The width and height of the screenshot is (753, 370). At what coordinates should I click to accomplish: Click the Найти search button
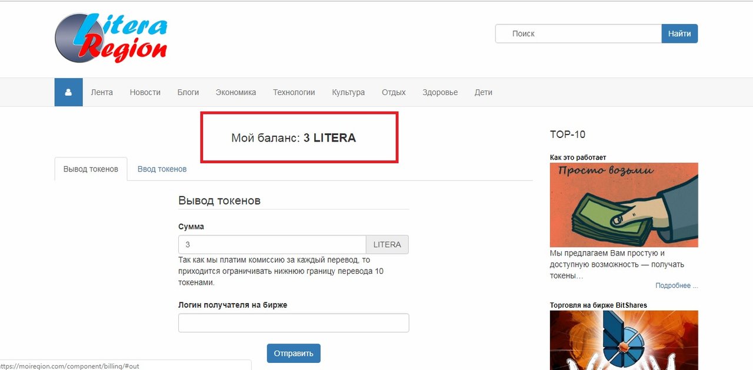pyautogui.click(x=679, y=33)
